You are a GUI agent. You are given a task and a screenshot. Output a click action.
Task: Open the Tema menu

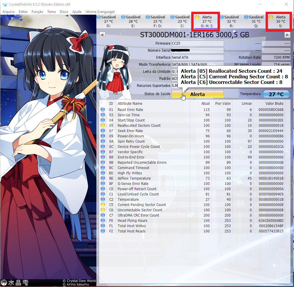coord(51,12)
